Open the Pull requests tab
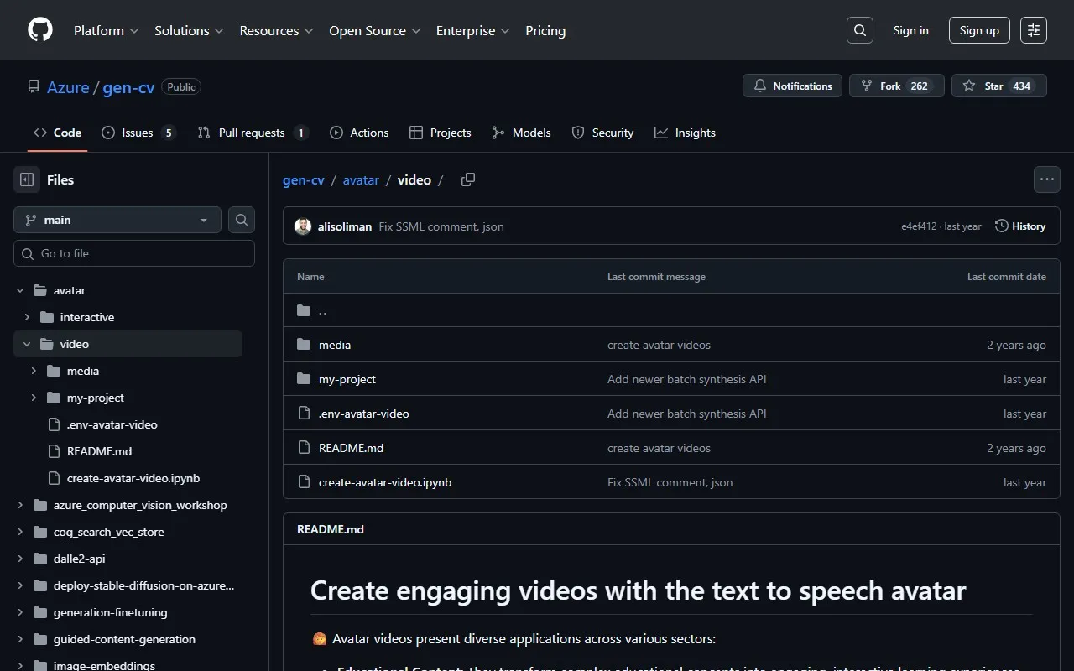Viewport: 1074px width, 671px height. pyautogui.click(x=252, y=133)
